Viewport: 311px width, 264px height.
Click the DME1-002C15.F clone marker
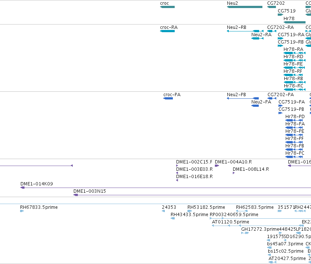point(177,166)
